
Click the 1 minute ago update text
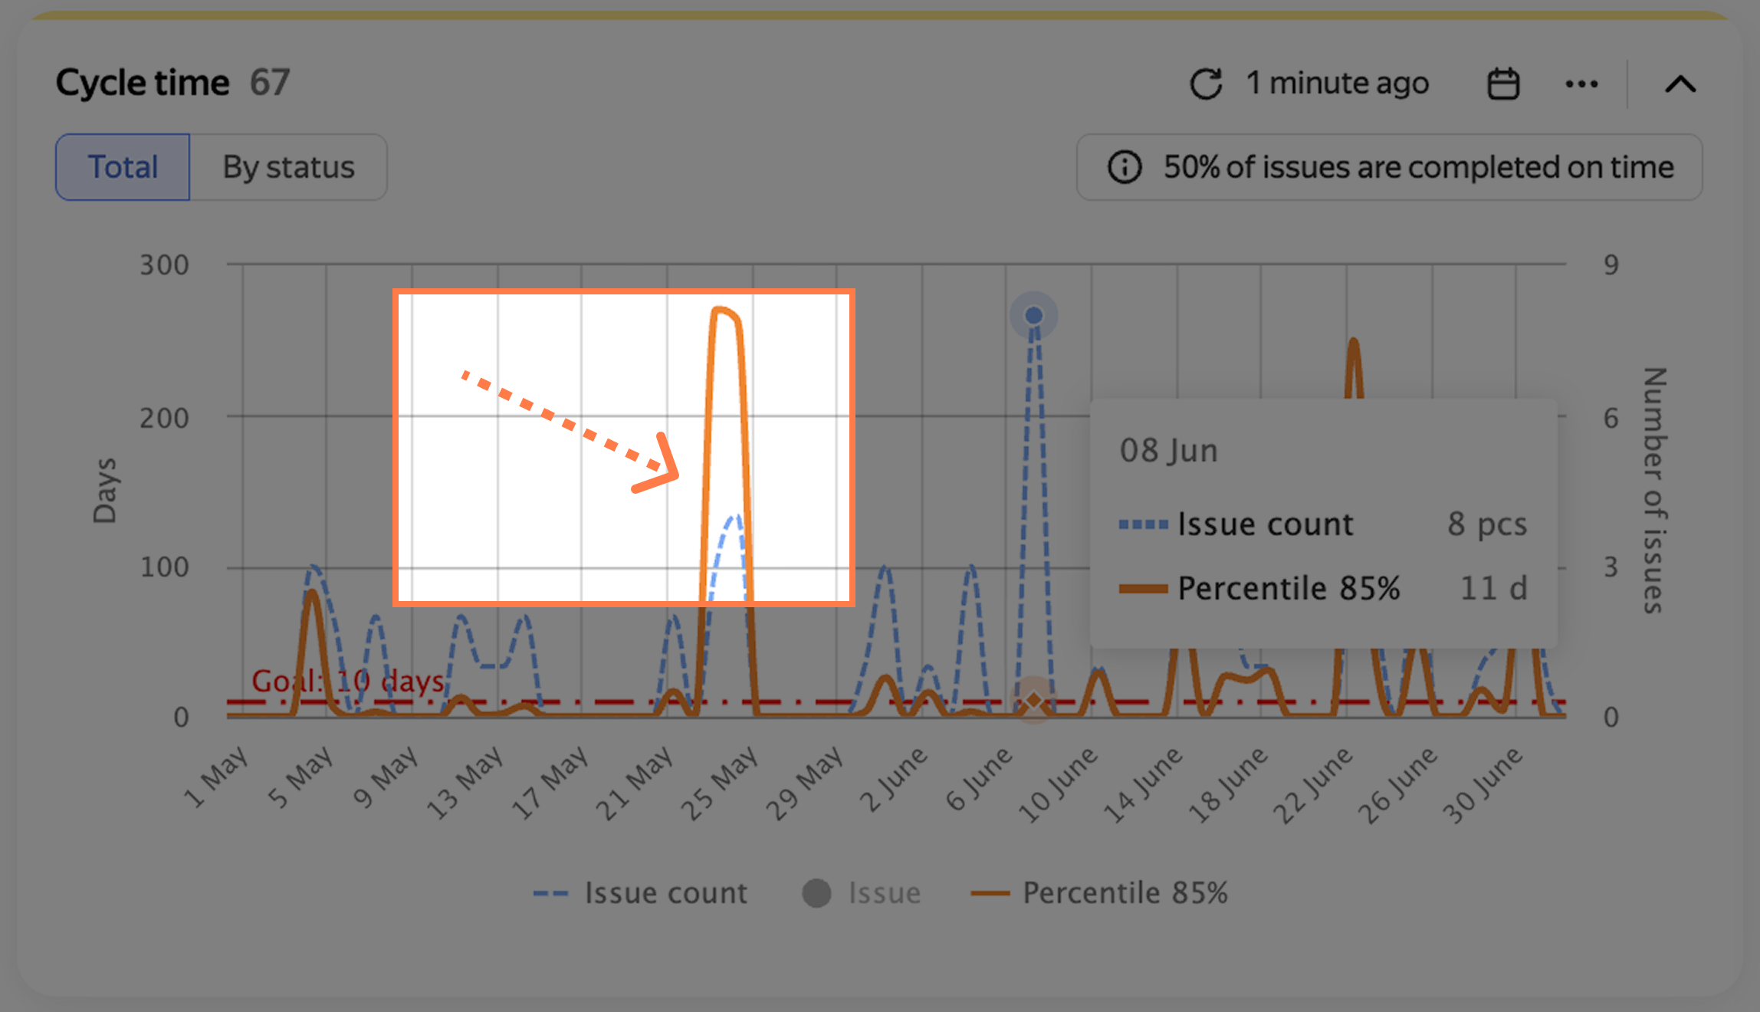pos(1338,83)
